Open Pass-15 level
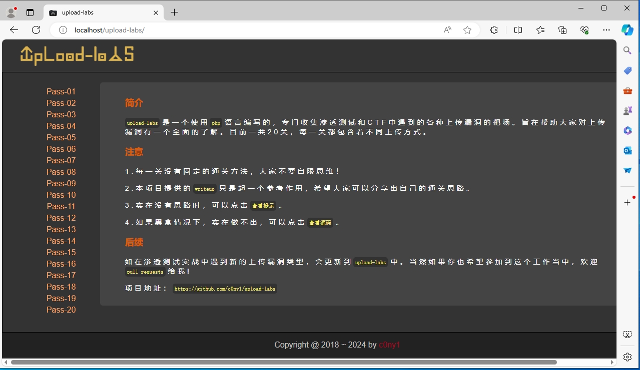This screenshot has height=370, width=640. 61,252
